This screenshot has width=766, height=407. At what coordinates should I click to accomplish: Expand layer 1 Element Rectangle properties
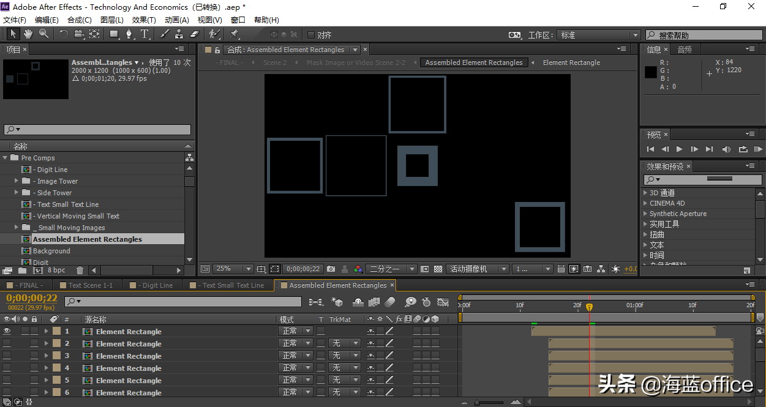(46, 331)
